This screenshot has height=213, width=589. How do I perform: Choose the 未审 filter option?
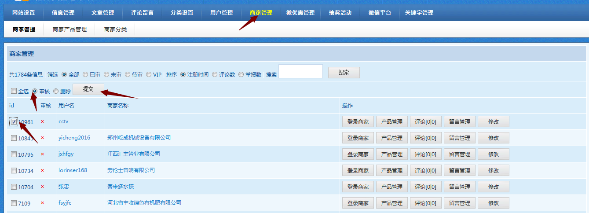[106, 74]
